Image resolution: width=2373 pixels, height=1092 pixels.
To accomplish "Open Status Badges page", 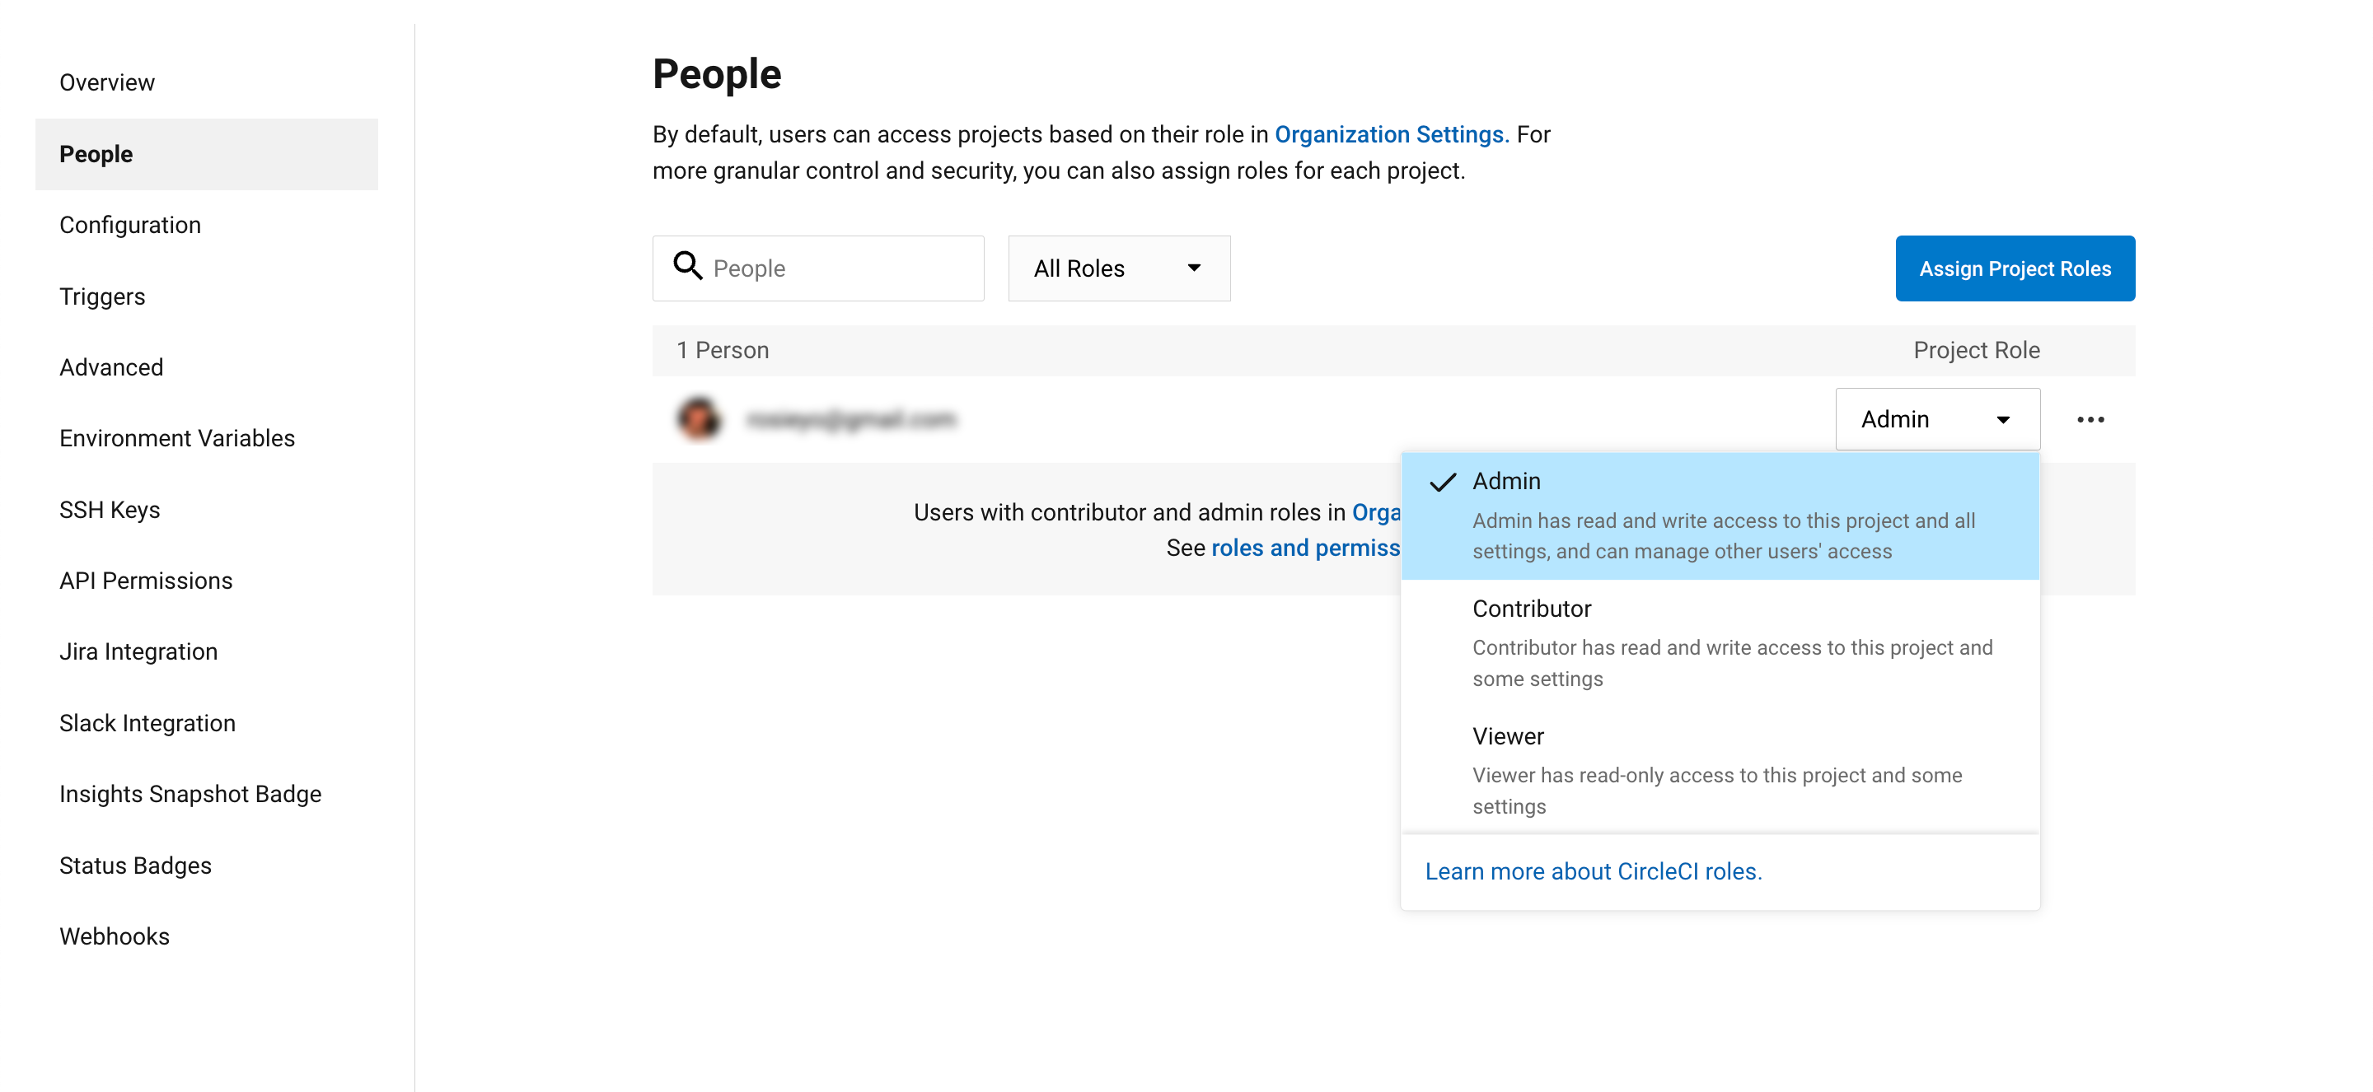I will [135, 866].
